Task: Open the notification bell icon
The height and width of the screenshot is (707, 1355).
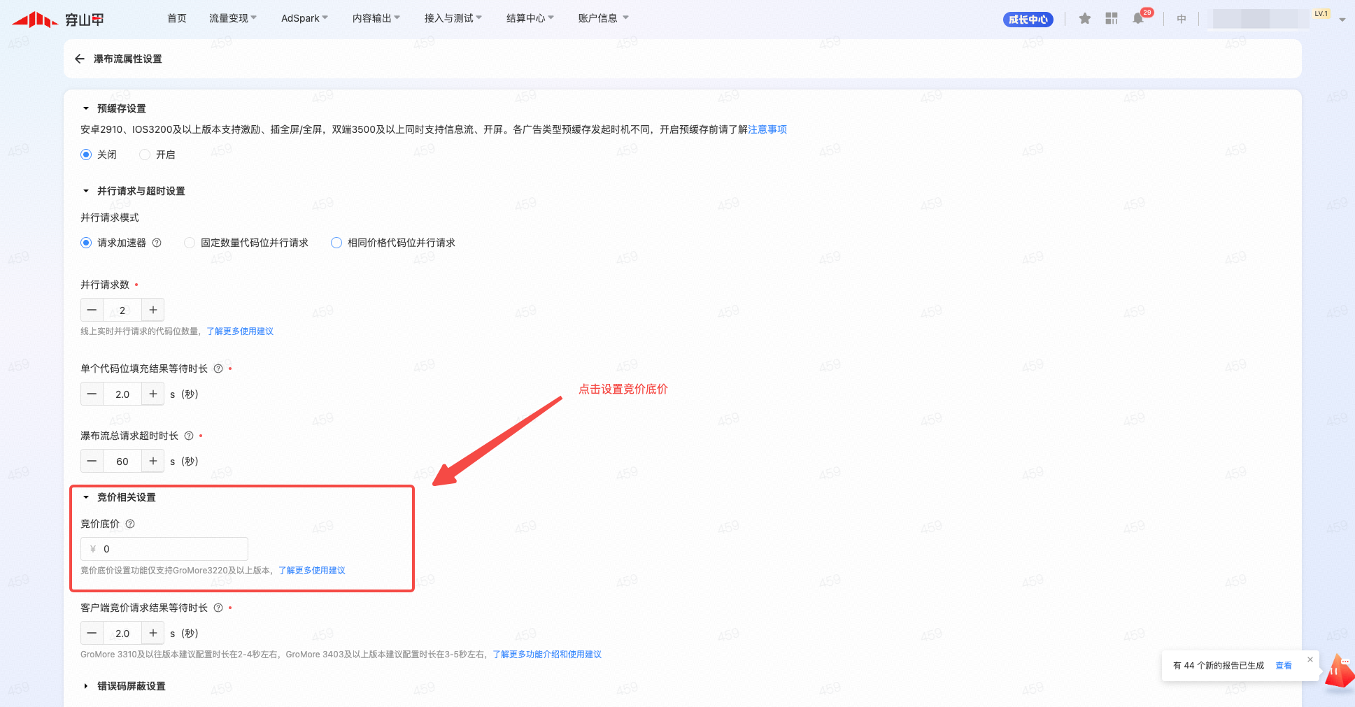Action: [x=1138, y=19]
